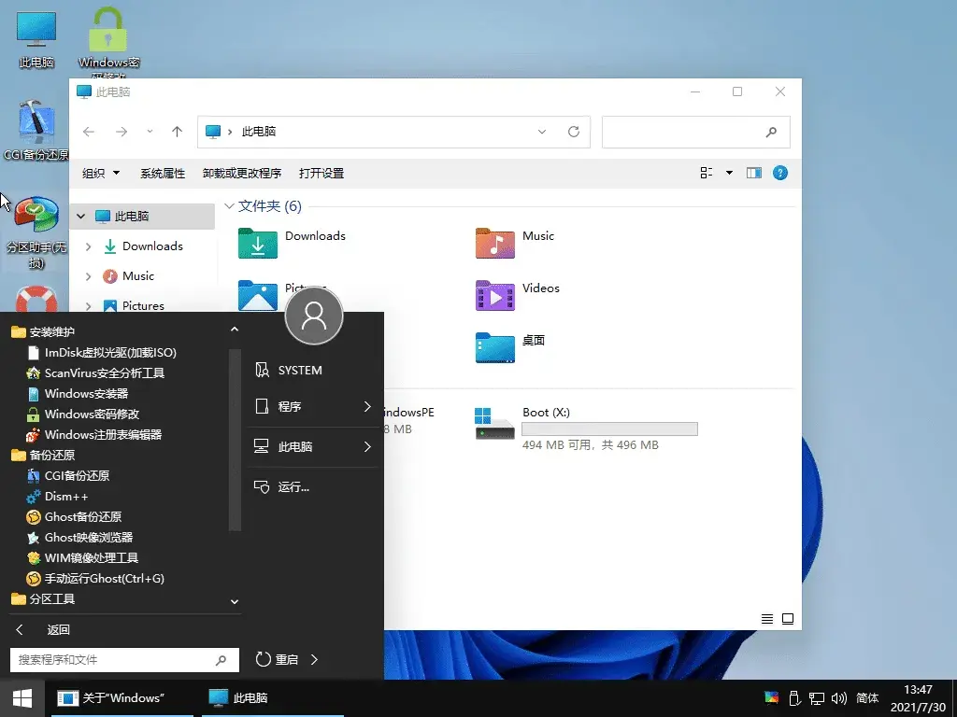The height and width of the screenshot is (717, 957).
Task: Click the 重启 restart button
Action: tap(277, 660)
